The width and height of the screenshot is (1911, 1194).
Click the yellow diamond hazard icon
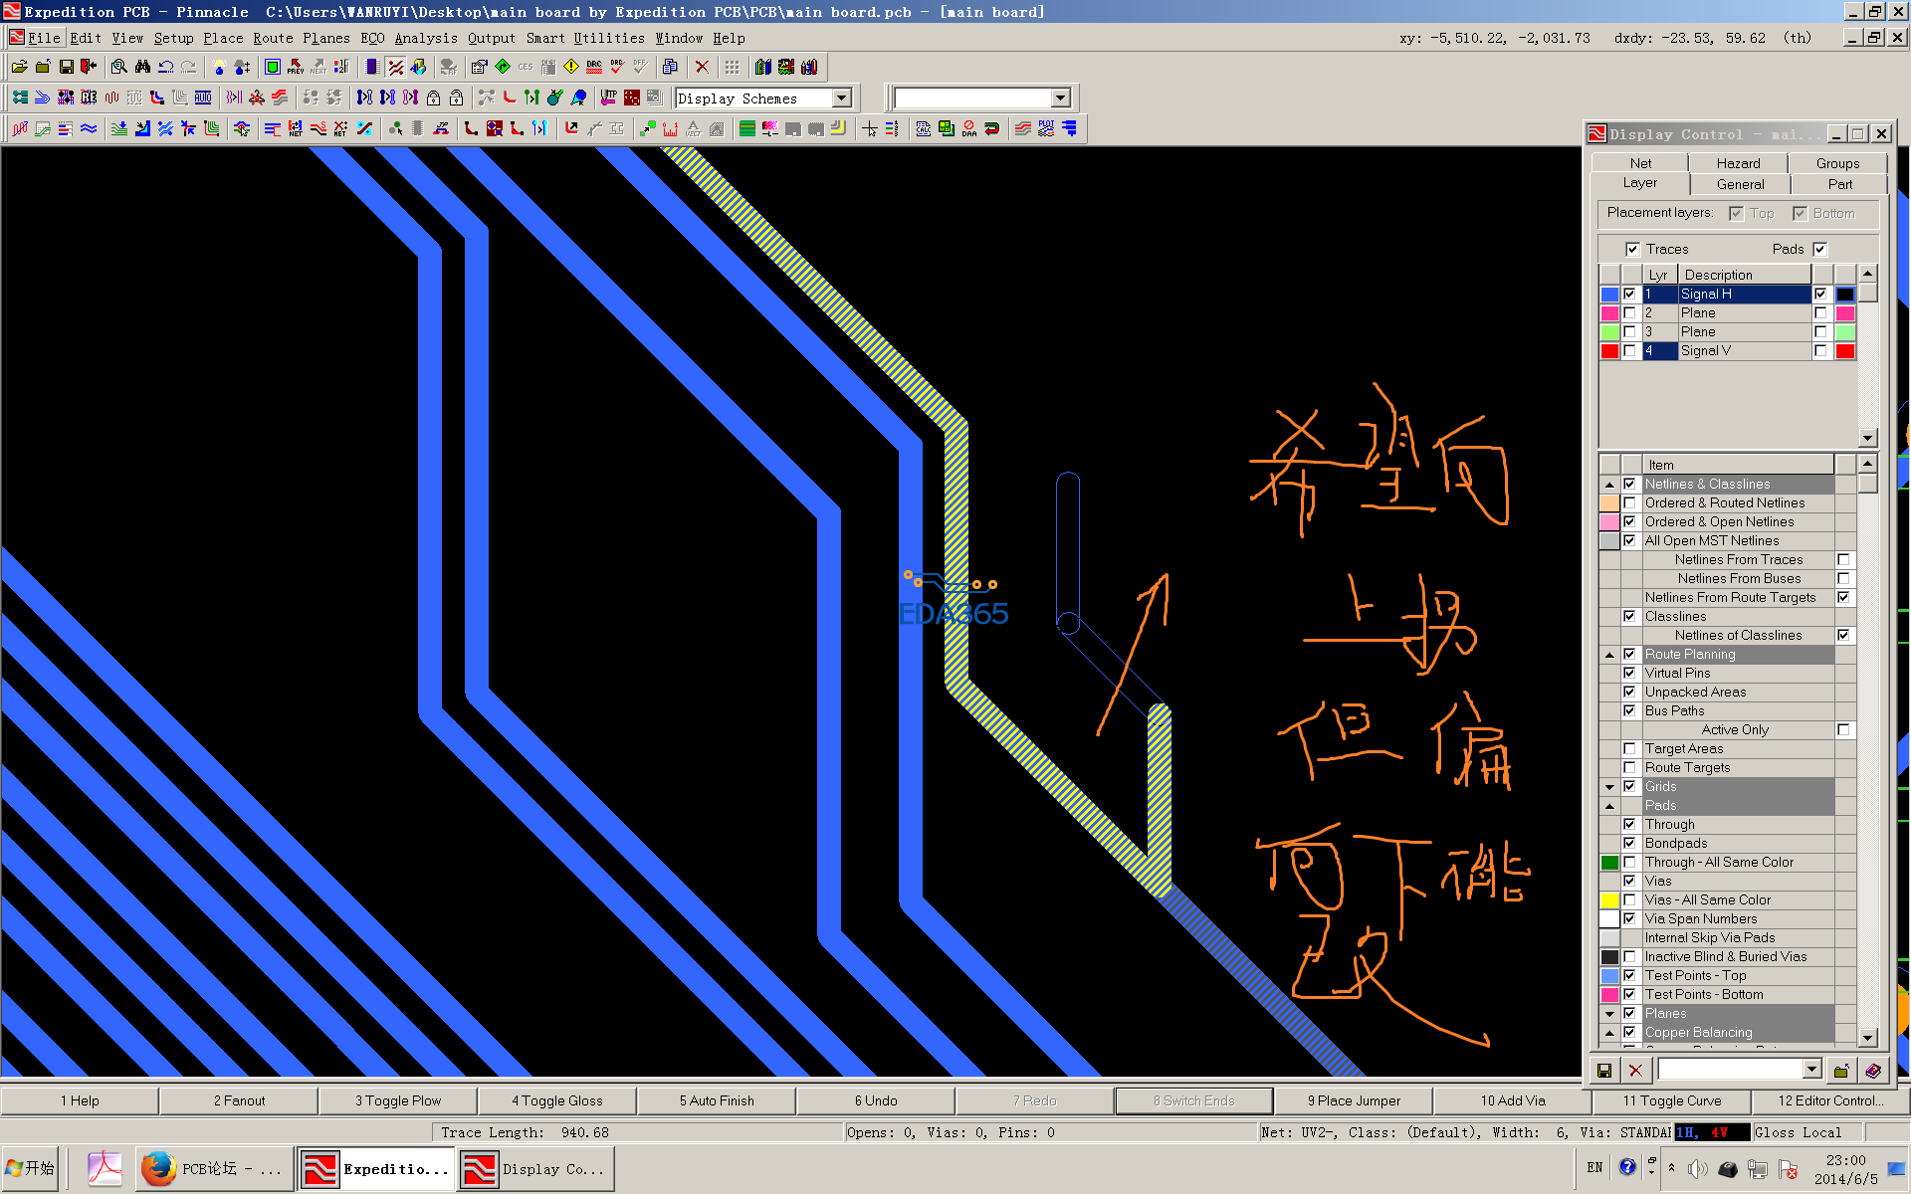click(x=571, y=67)
